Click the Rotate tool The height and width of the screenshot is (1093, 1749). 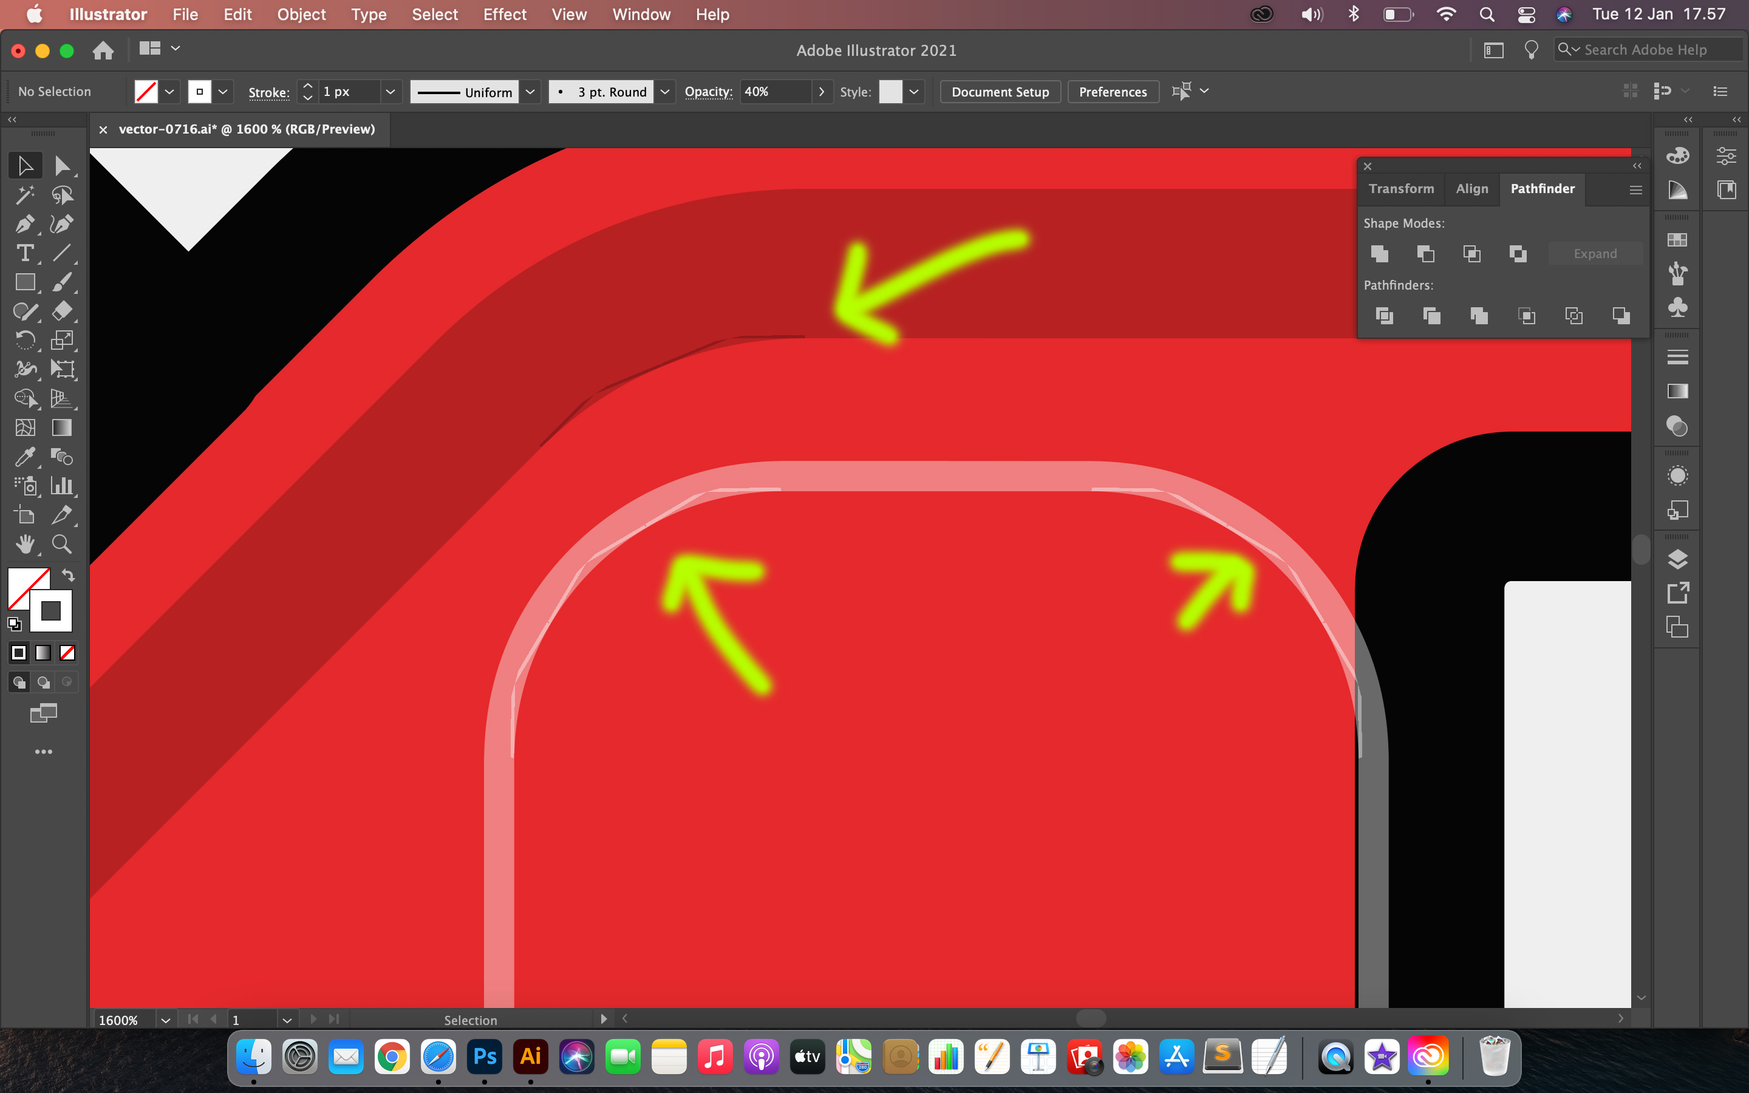click(x=22, y=340)
